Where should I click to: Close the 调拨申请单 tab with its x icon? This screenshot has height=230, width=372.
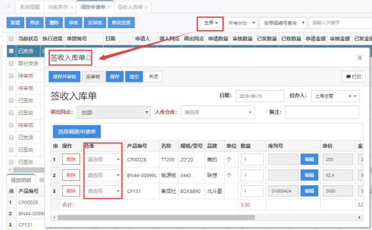(x=109, y=7)
